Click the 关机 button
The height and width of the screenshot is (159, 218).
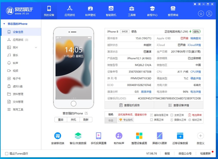click(x=73, y=120)
